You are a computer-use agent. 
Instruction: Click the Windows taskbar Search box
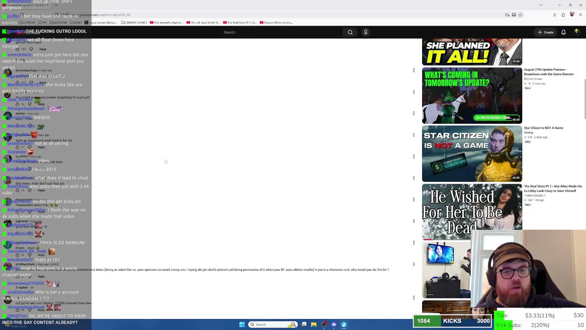coord(272,324)
